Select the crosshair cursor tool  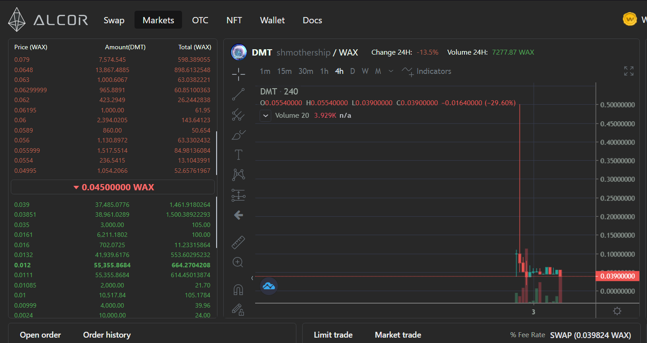coord(239,74)
